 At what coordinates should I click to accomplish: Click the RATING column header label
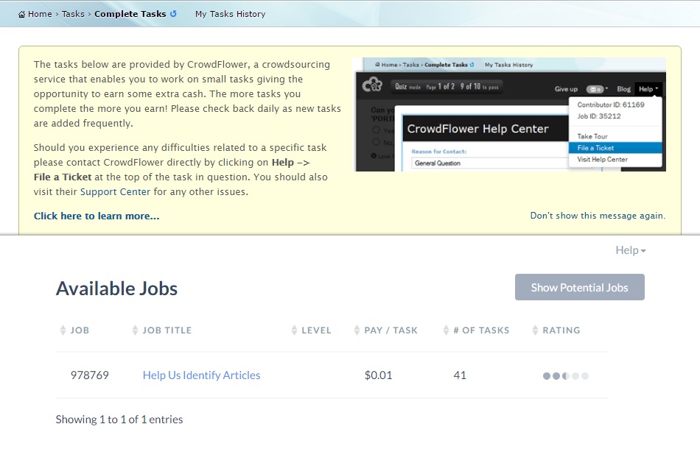pyautogui.click(x=561, y=330)
